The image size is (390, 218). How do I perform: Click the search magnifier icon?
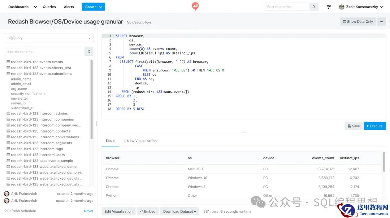click(314, 7)
